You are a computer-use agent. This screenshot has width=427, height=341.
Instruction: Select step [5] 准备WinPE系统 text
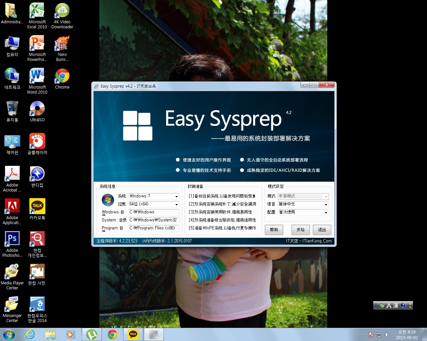[222, 228]
